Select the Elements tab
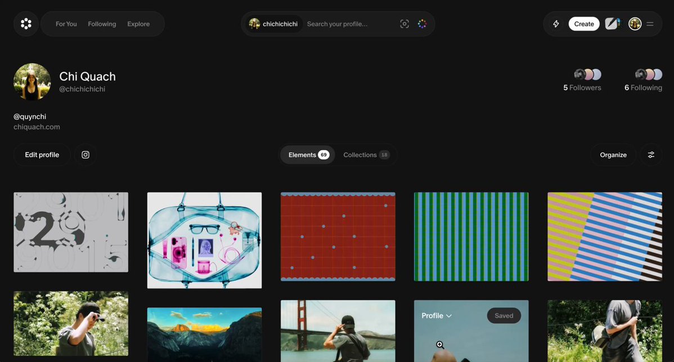The height and width of the screenshot is (362, 674). (308, 155)
